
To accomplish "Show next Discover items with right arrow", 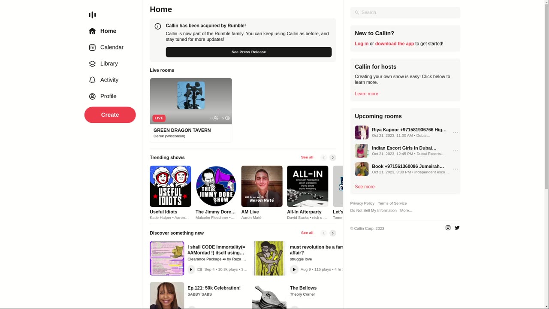I will 332,233.
